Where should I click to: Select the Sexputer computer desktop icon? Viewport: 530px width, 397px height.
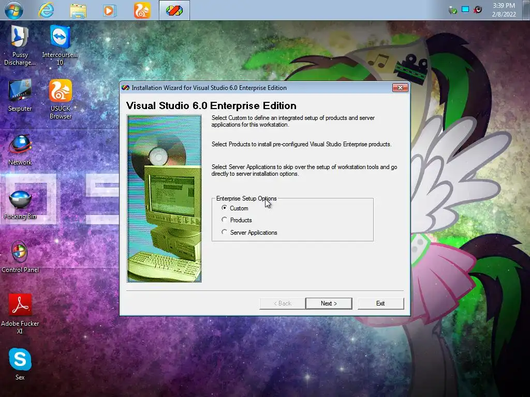[x=20, y=95]
